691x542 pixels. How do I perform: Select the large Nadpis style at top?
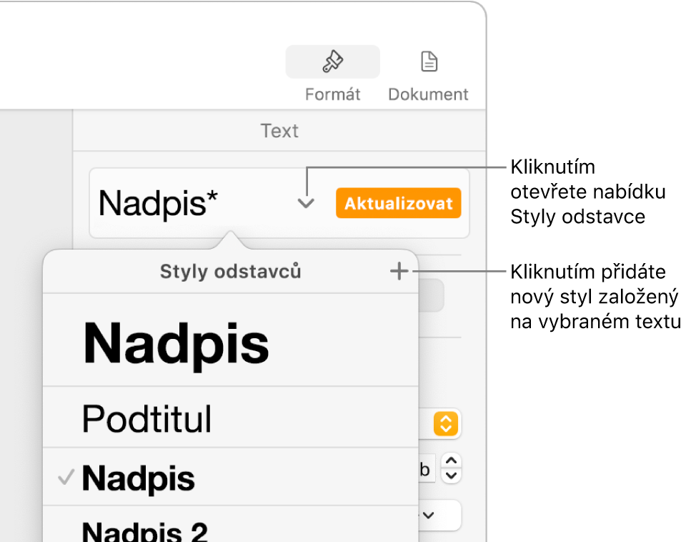pyautogui.click(x=176, y=345)
